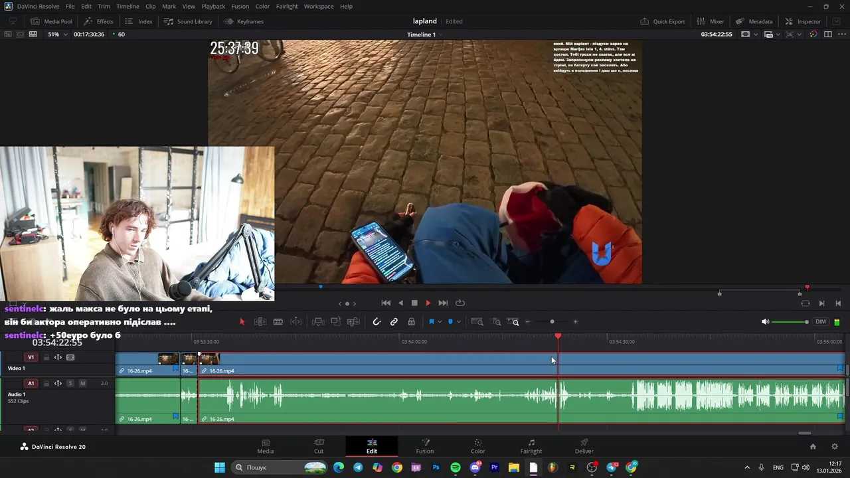This screenshot has width=850, height=478.
Task: Switch to the Color page tab
Action: (x=478, y=446)
